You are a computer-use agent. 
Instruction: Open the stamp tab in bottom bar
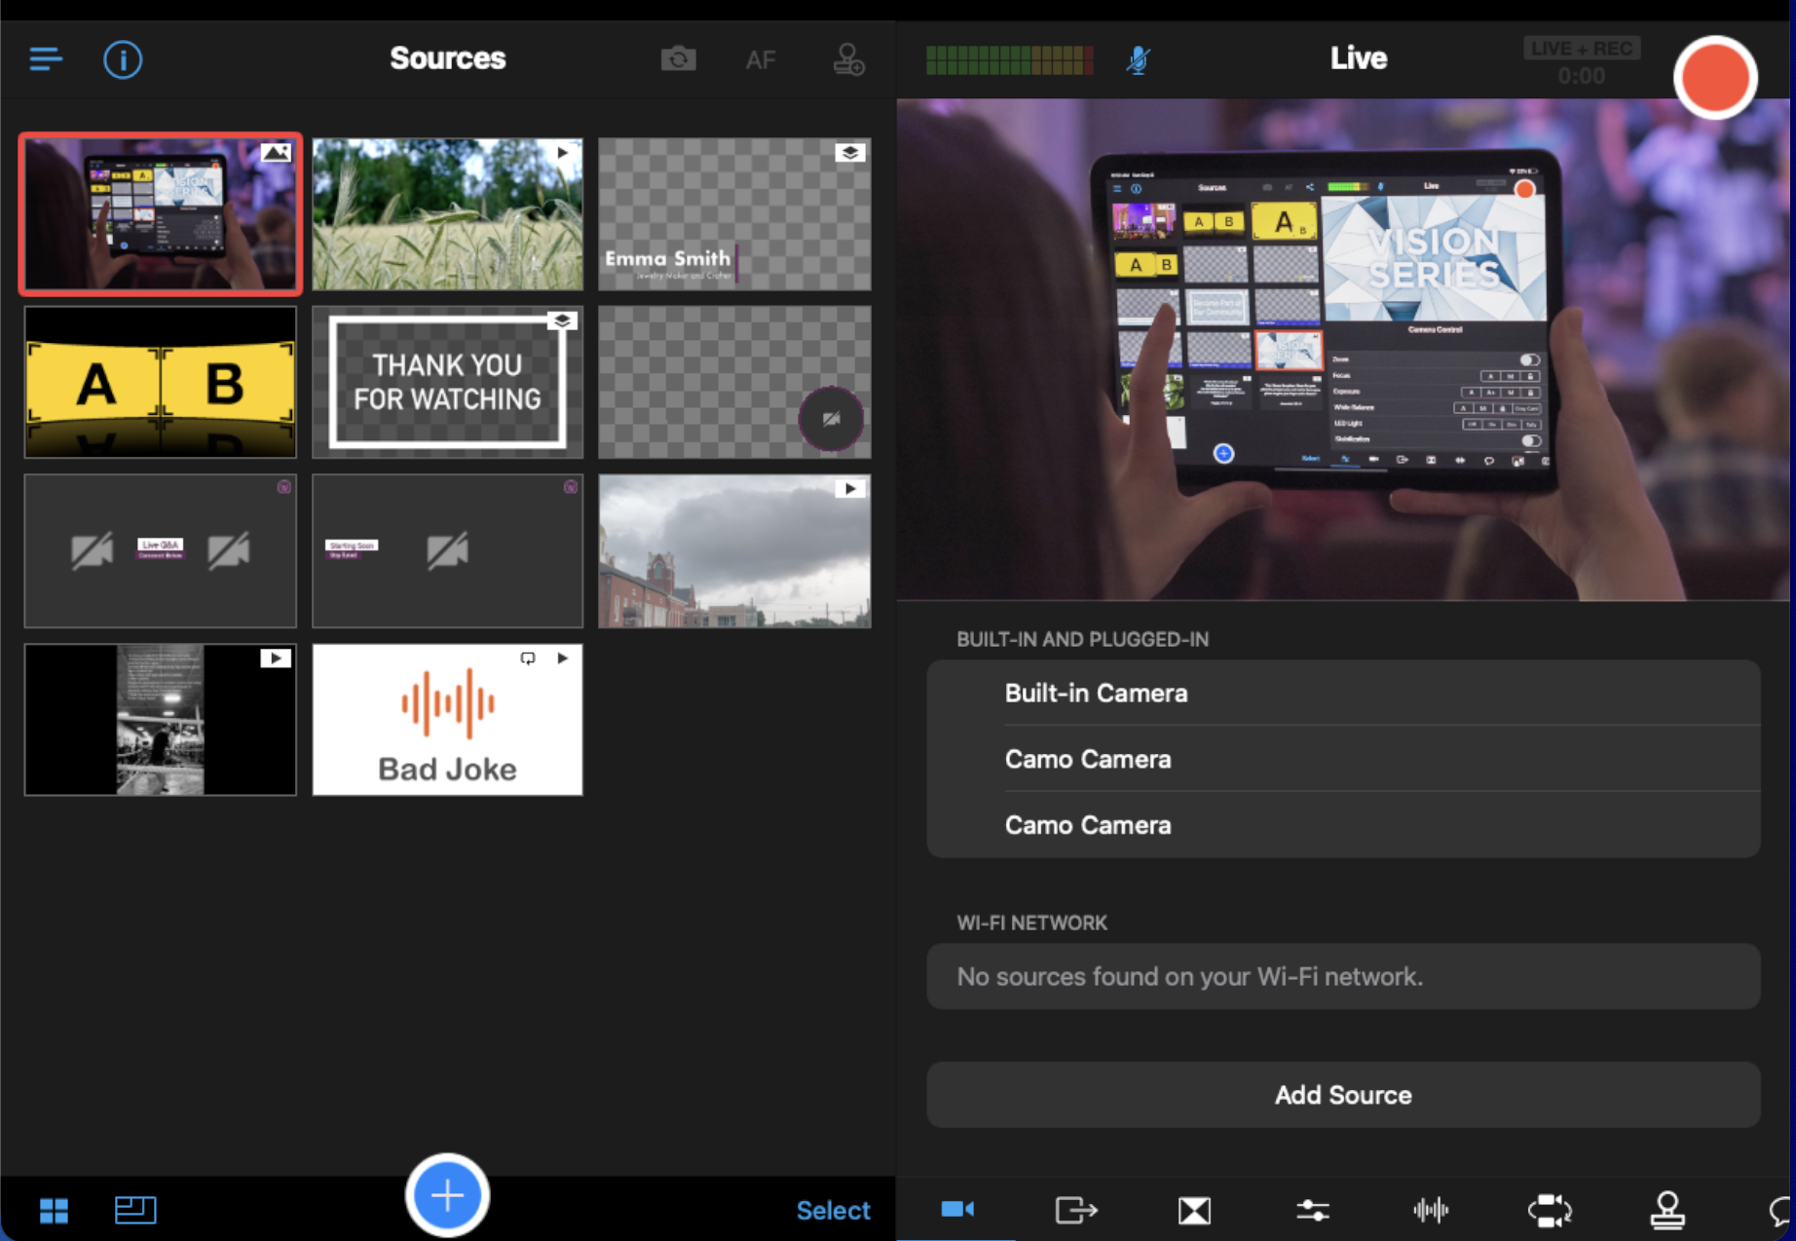[x=1667, y=1210]
